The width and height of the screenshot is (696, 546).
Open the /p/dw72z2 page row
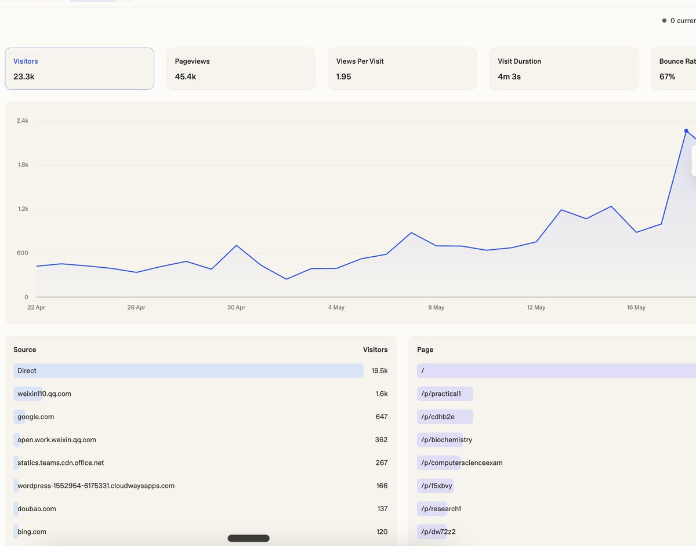pos(556,532)
